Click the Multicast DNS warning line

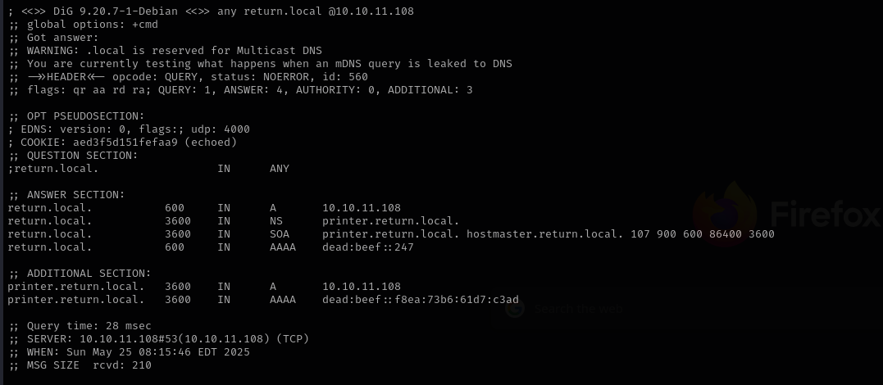coord(165,51)
